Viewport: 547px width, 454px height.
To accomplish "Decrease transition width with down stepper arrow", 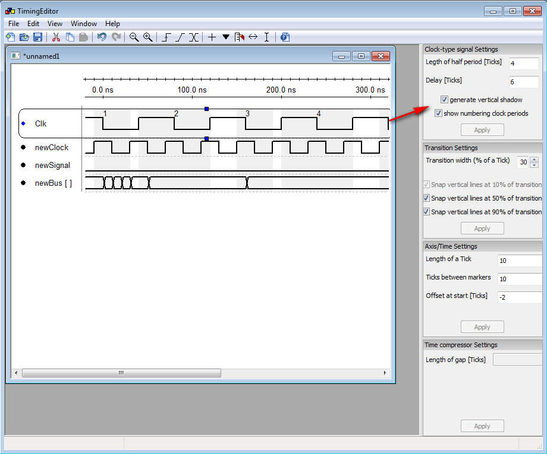I will coord(534,165).
